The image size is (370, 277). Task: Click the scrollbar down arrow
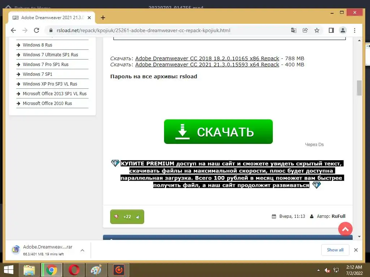pos(359,237)
